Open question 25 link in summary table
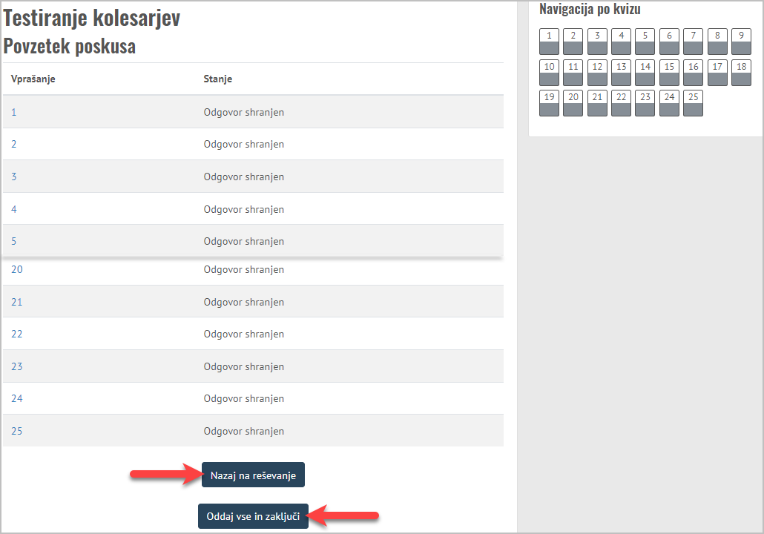764x534 pixels. [16, 431]
